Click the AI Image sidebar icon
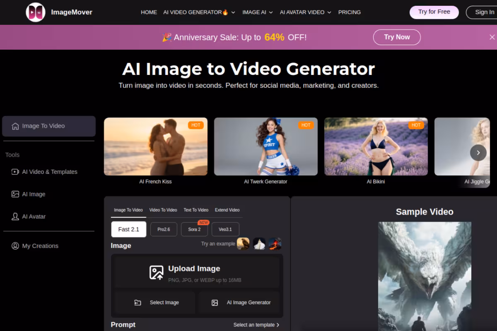This screenshot has height=331, width=497. 15,194
